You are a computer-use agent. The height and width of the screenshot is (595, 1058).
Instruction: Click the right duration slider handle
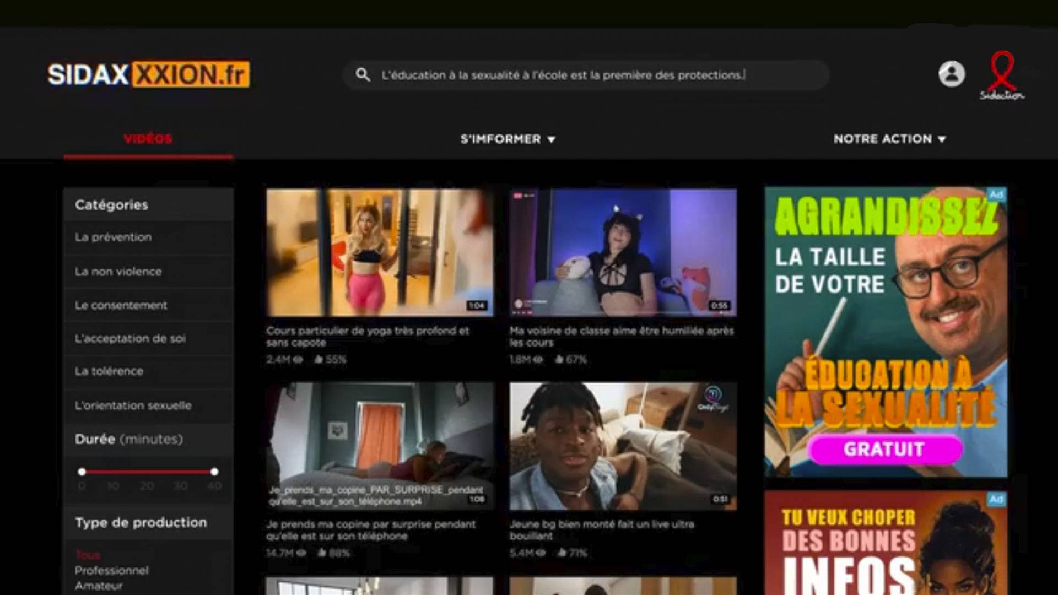[x=214, y=472]
